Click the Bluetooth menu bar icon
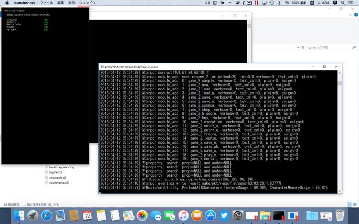The width and height of the screenshot is (359, 224). click(279, 3)
